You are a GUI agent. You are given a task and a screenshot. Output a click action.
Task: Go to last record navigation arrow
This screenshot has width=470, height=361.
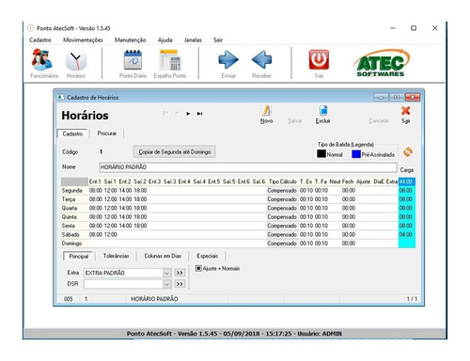coord(199,114)
